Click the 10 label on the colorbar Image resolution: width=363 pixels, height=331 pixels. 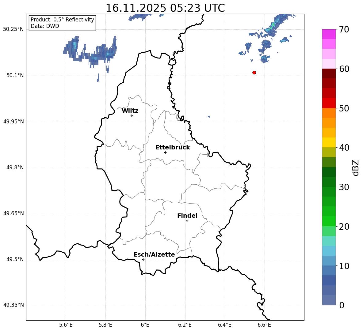tap(344, 266)
